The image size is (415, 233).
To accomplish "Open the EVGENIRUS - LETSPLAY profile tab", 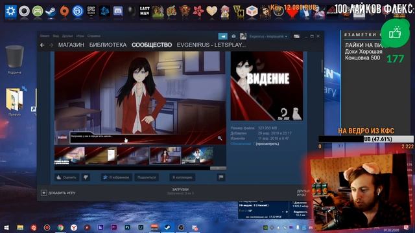I will click(211, 45).
